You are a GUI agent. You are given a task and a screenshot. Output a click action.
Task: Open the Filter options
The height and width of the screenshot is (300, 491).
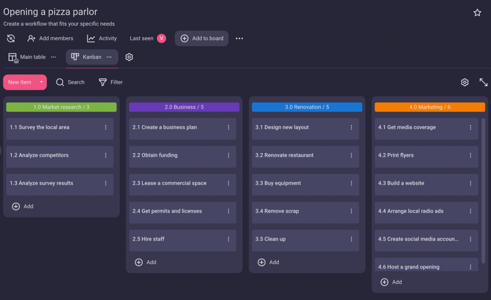pos(111,82)
